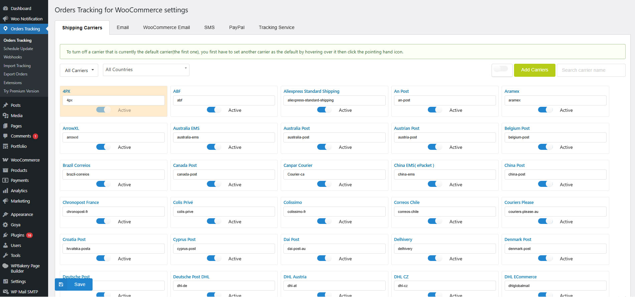Viewport: 635px width, 297px height.
Task: Click the Tools wrench icon
Action: [x=5, y=255]
